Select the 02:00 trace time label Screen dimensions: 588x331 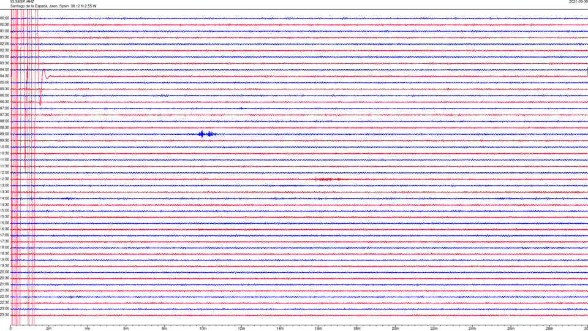4,44
